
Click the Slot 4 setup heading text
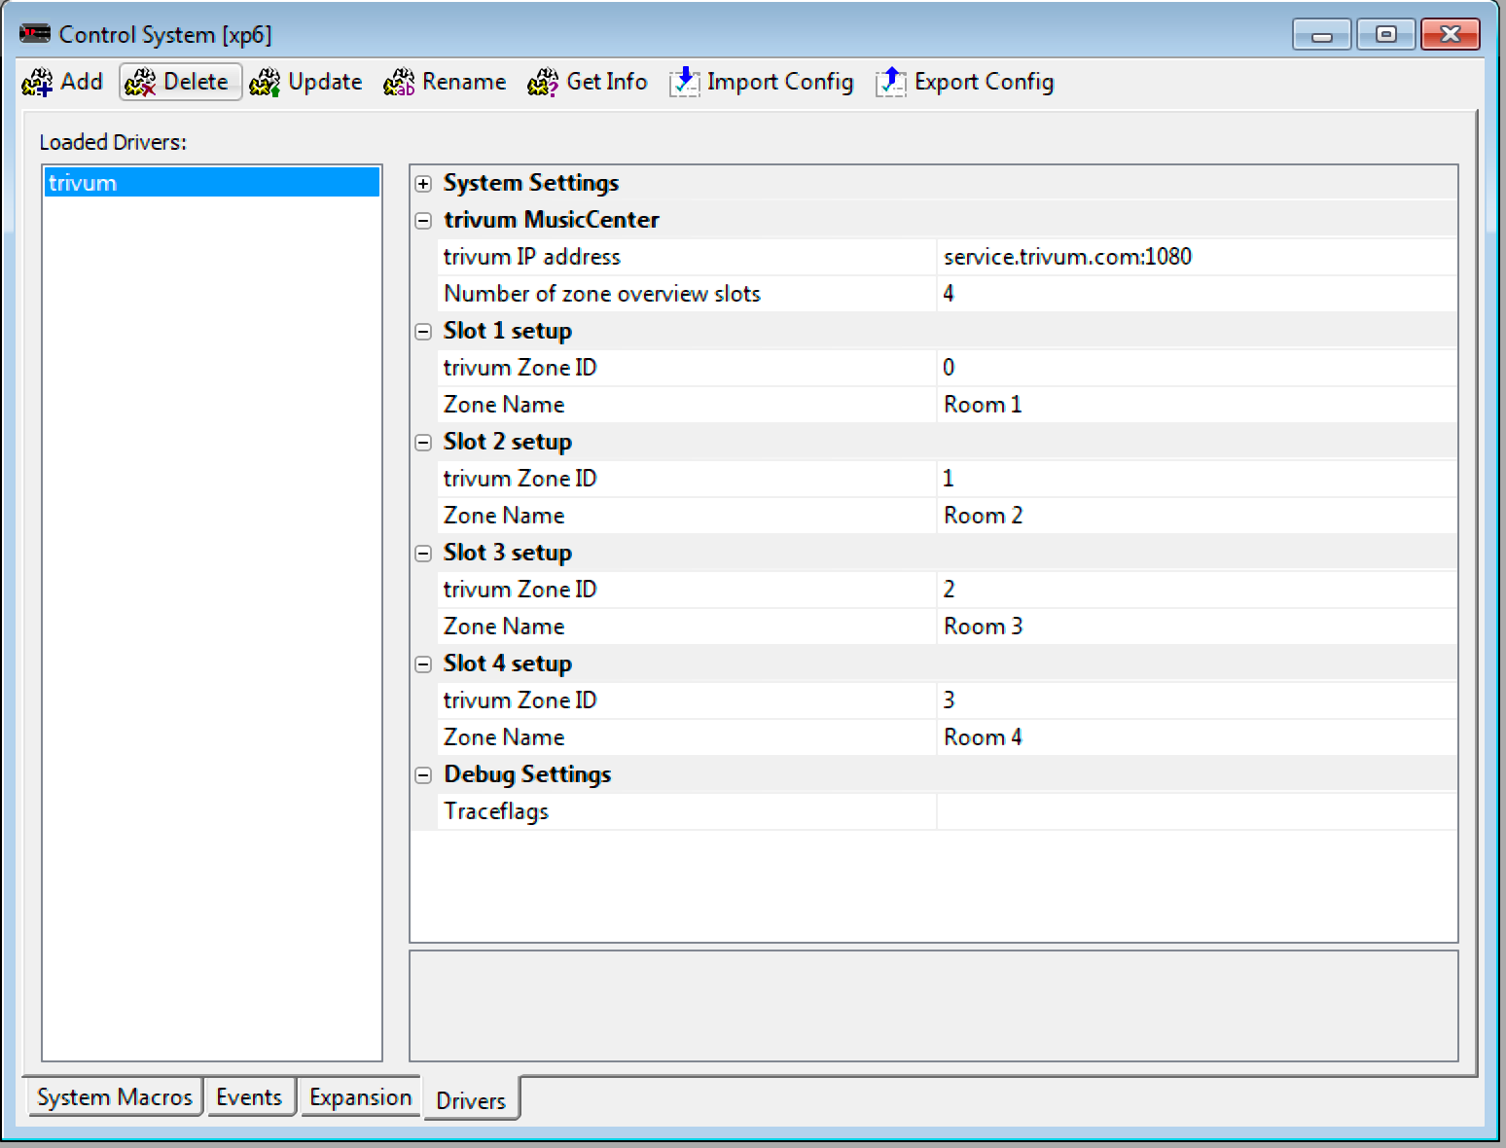click(508, 664)
